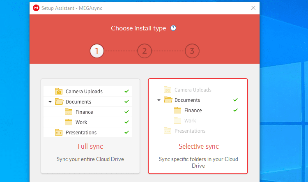Collapse Documents tree arrow in Selective sync
This screenshot has width=308, height=182.
[159, 100]
